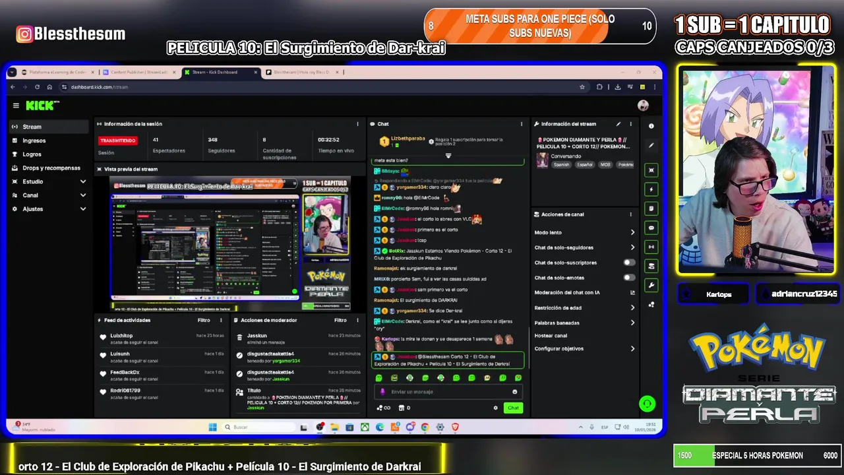Image resolution: width=844 pixels, height=475 pixels.
Task: Open Windows Start menu
Action: (x=212, y=427)
